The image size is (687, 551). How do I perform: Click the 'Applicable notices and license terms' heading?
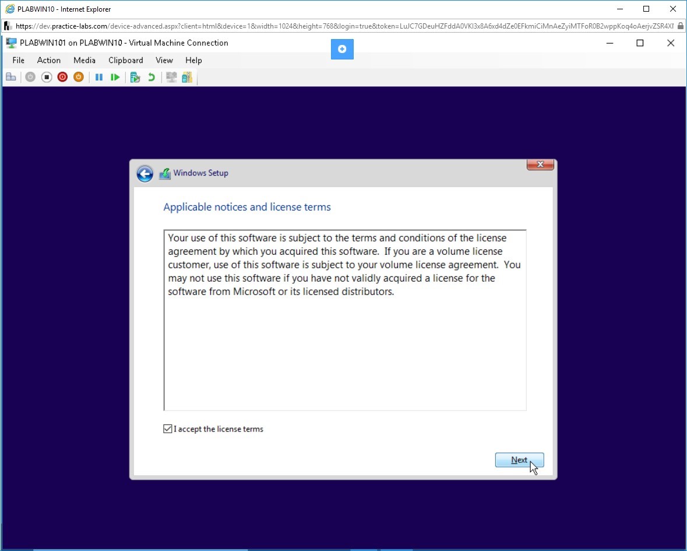click(x=247, y=207)
